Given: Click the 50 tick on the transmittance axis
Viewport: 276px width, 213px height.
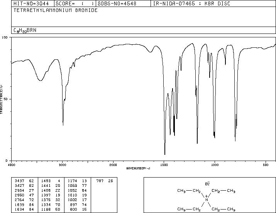Looking at the screenshot, I should [x=6, y=99].
